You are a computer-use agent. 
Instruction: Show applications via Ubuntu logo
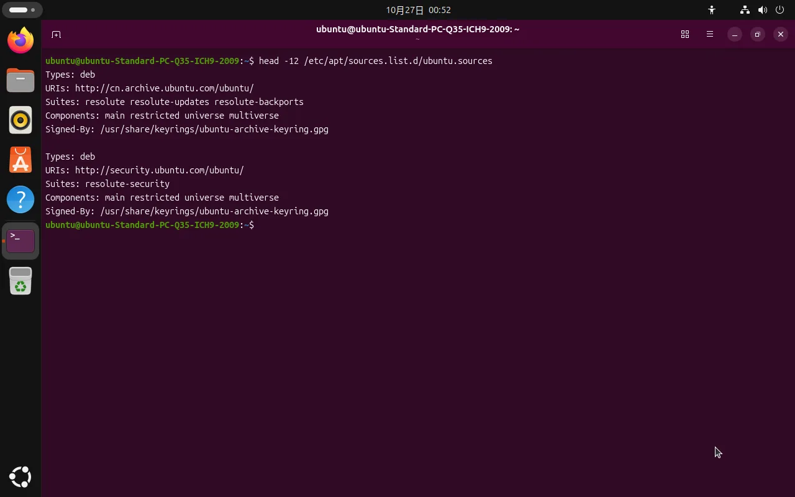pos(20,477)
